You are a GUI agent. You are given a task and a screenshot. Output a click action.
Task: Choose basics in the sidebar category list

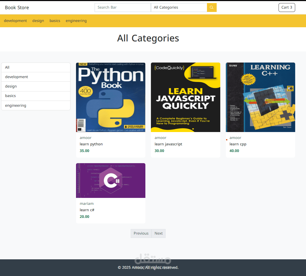pyautogui.click(x=36, y=96)
